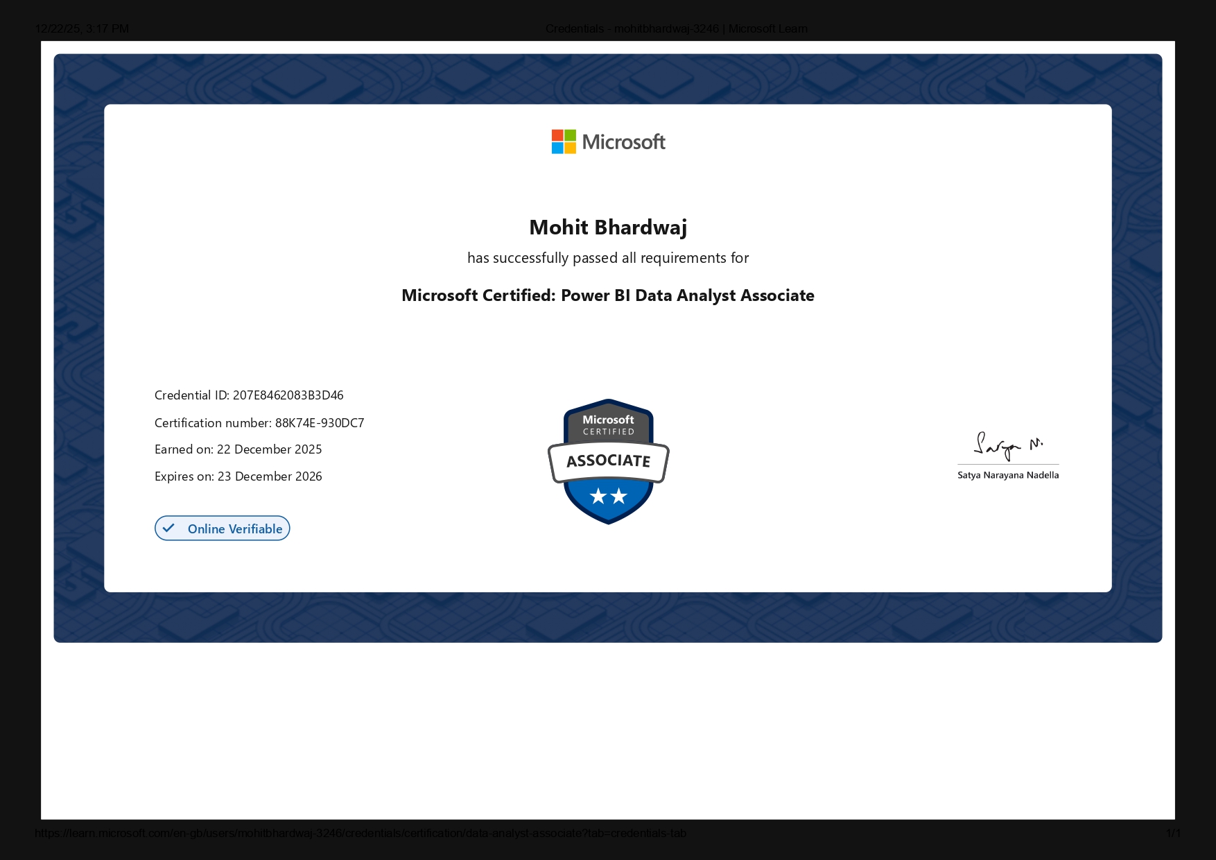Click the Credential ID 207E8462083B3D46 line
Viewport: 1216px width, 860px height.
(249, 395)
